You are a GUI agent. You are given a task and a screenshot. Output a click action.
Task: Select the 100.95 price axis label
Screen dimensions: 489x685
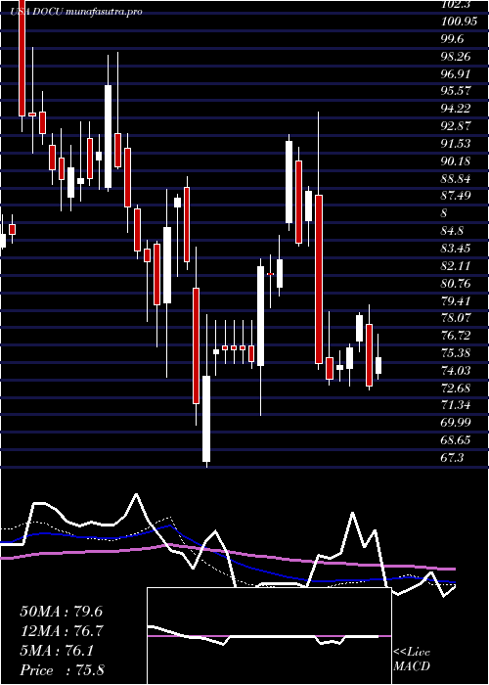click(x=459, y=22)
